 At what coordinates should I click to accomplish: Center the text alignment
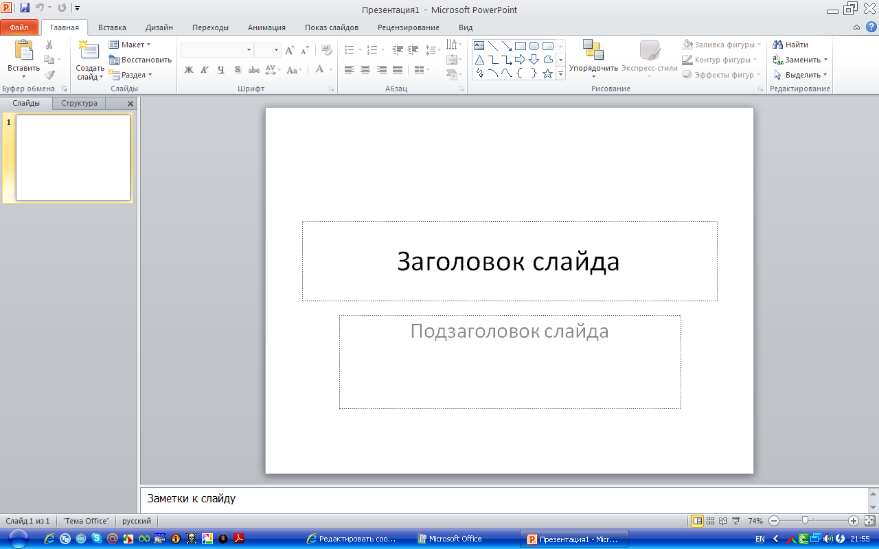365,69
